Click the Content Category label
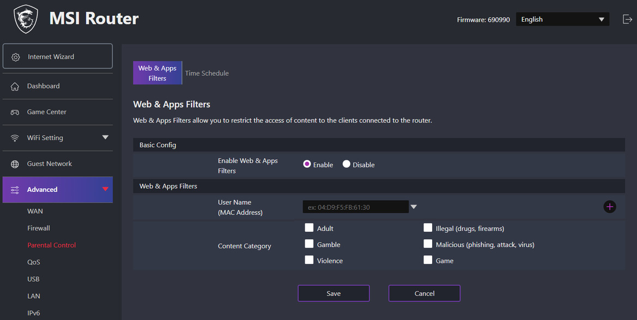The width and height of the screenshot is (637, 320). (x=244, y=246)
